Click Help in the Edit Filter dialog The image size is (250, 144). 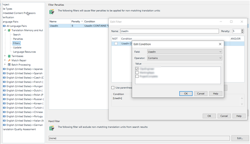(x=239, y=116)
